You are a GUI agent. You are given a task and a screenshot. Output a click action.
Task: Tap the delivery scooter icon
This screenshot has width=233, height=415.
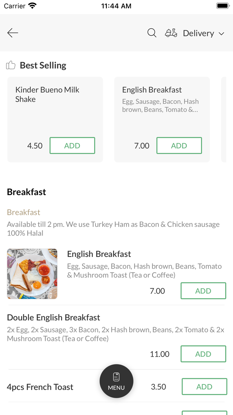coord(171,33)
